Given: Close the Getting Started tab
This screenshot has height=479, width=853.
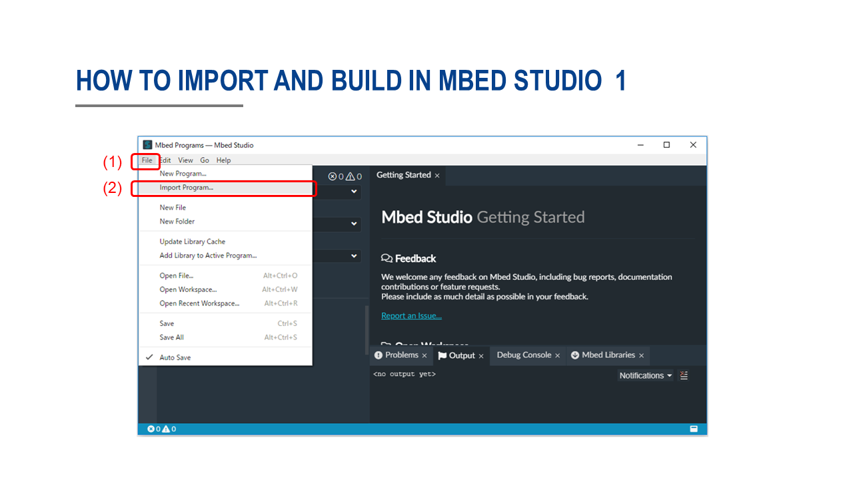Looking at the screenshot, I should click(437, 176).
